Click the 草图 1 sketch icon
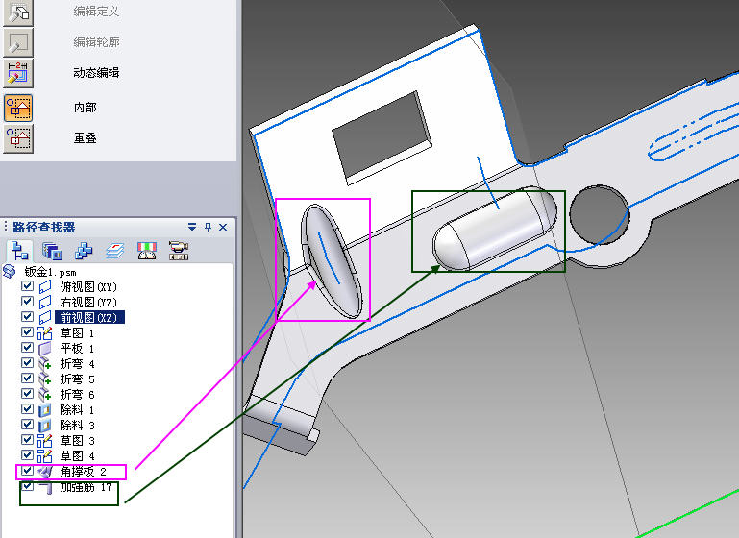 click(x=45, y=333)
